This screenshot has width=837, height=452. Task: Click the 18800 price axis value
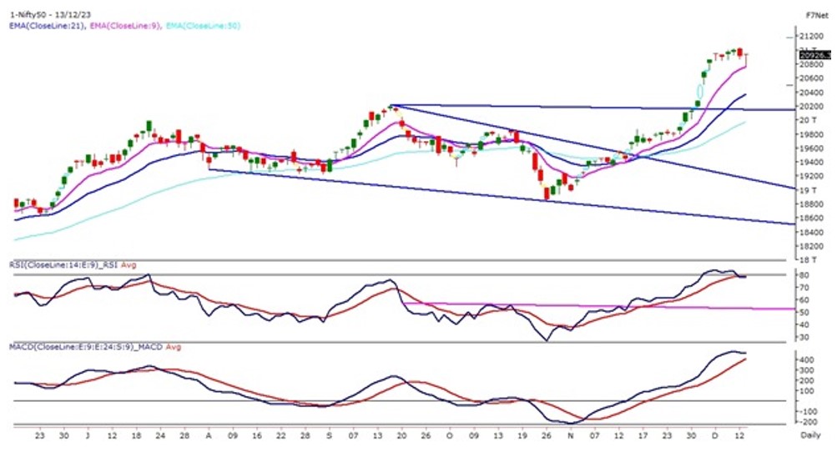pyautogui.click(x=809, y=204)
